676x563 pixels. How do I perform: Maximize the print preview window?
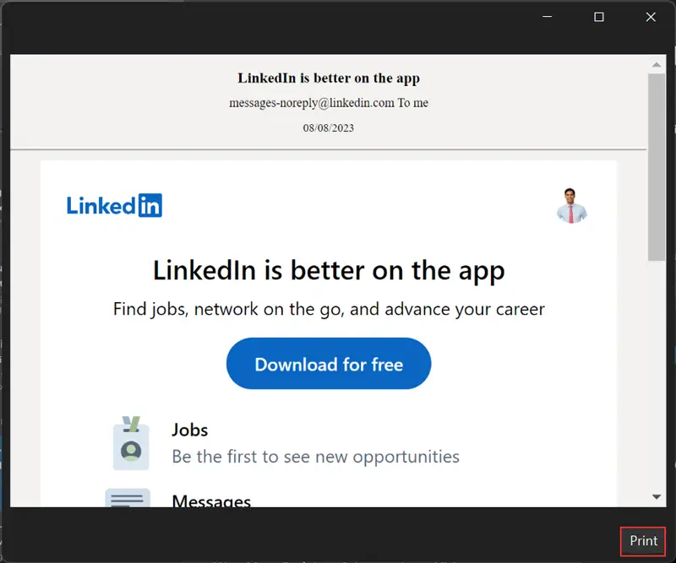coord(599,17)
